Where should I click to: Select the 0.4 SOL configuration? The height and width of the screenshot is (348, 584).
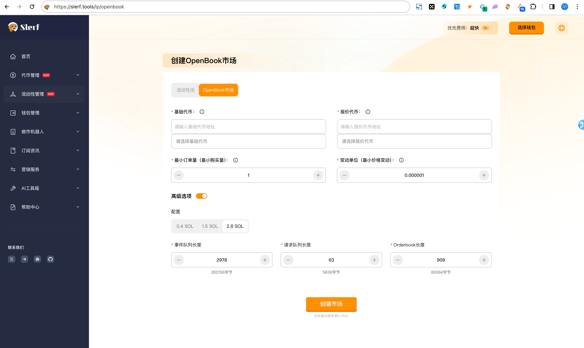point(185,226)
